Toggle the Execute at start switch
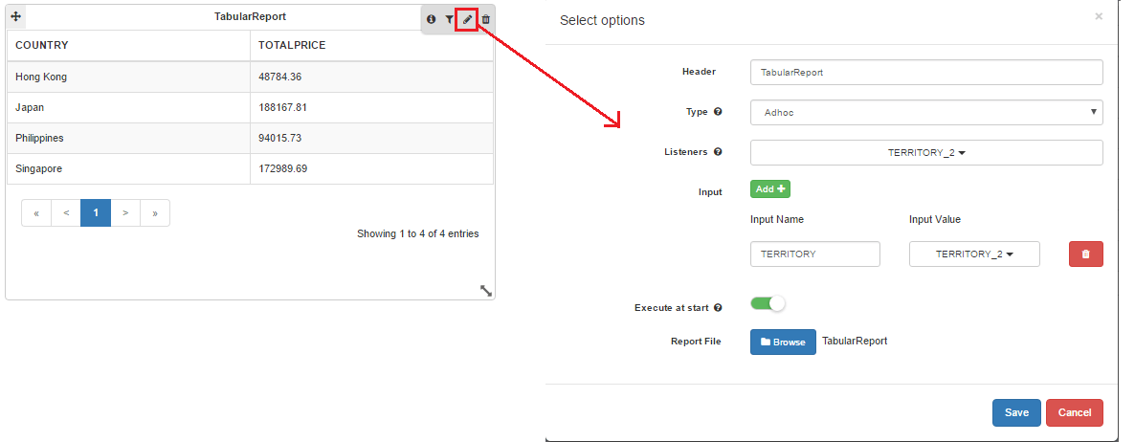The width and height of the screenshot is (1135, 442). click(x=768, y=304)
